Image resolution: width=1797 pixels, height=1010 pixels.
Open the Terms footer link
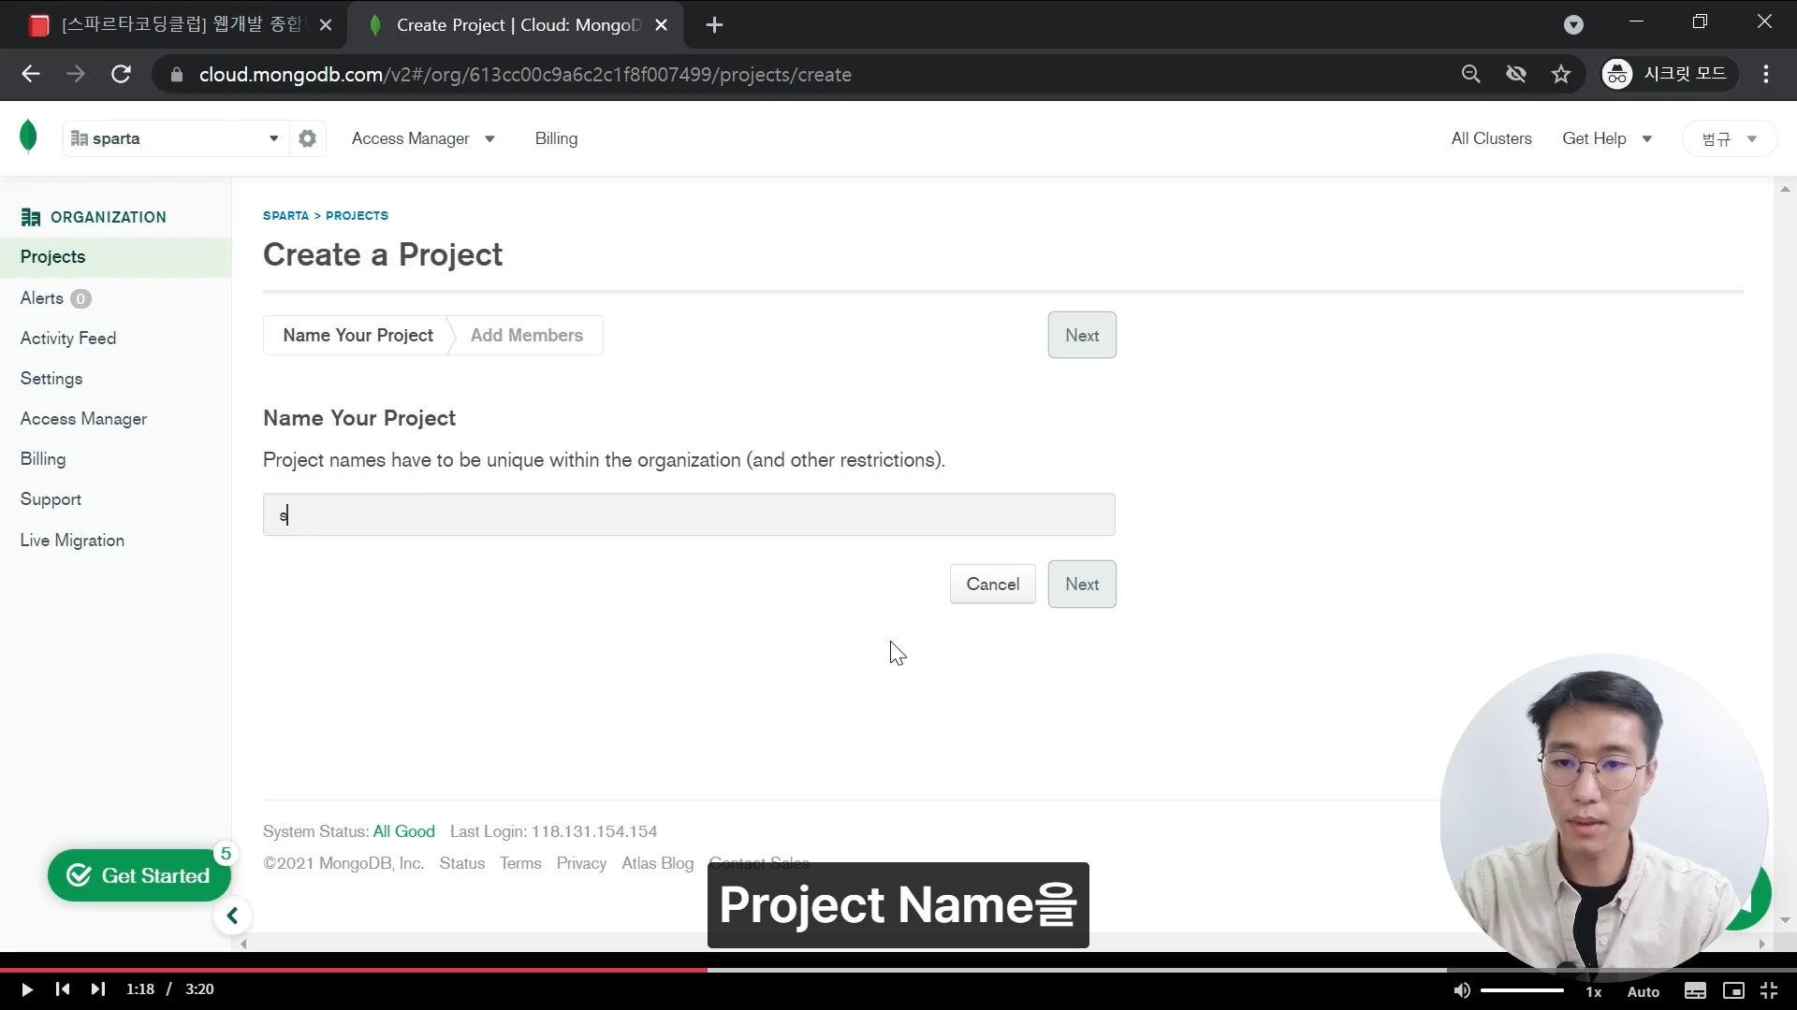pos(520,863)
